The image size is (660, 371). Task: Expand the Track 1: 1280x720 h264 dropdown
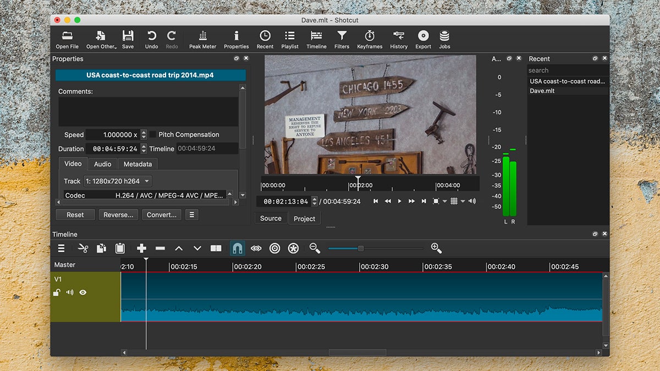click(x=117, y=181)
